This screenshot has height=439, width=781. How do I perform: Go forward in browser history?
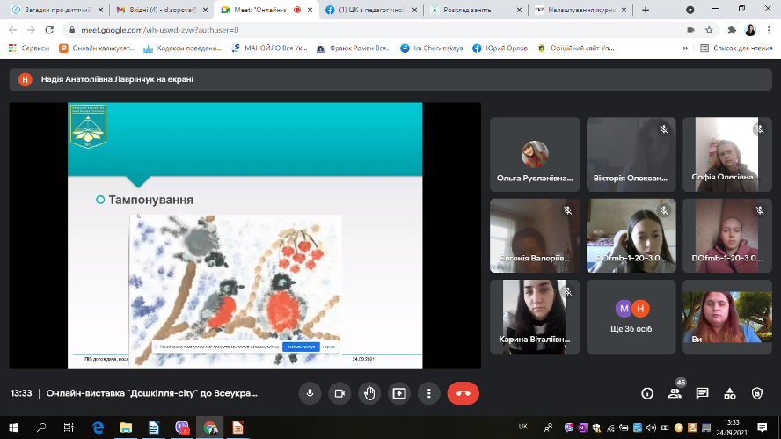tap(31, 30)
